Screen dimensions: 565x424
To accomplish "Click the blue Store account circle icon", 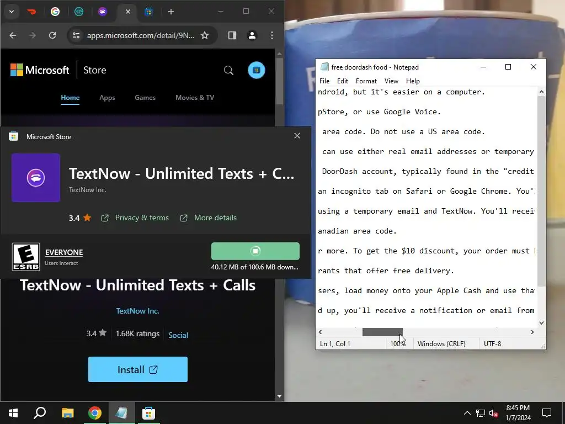I will pos(257,70).
